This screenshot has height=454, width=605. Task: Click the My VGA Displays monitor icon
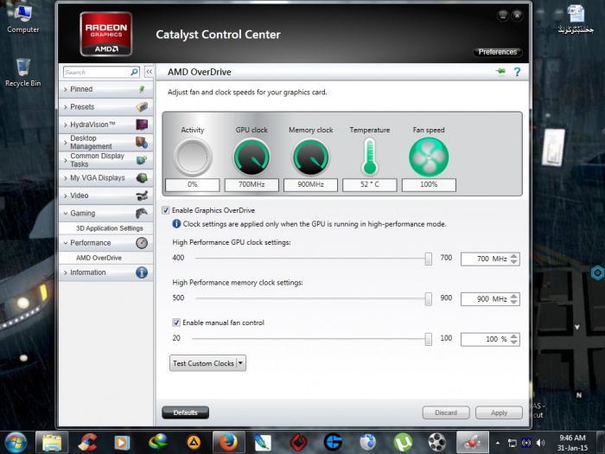(142, 178)
